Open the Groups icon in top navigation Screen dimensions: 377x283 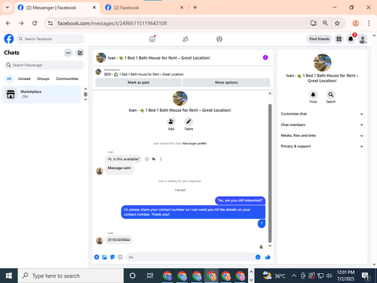point(219,39)
